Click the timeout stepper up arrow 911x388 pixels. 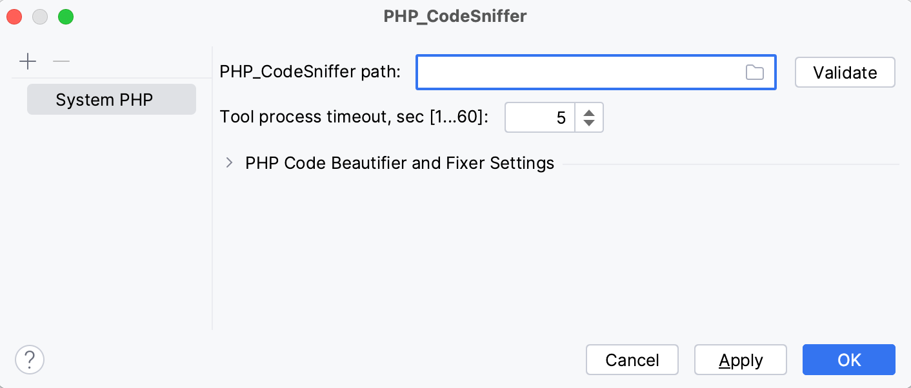click(588, 113)
